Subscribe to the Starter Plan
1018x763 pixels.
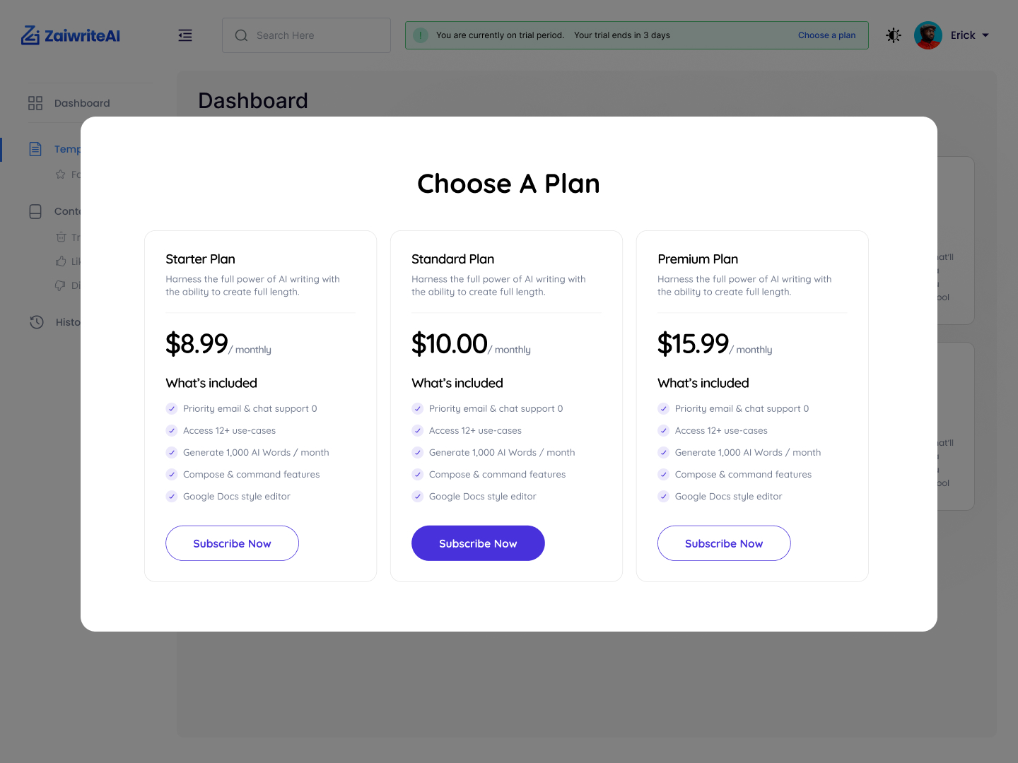click(x=232, y=543)
